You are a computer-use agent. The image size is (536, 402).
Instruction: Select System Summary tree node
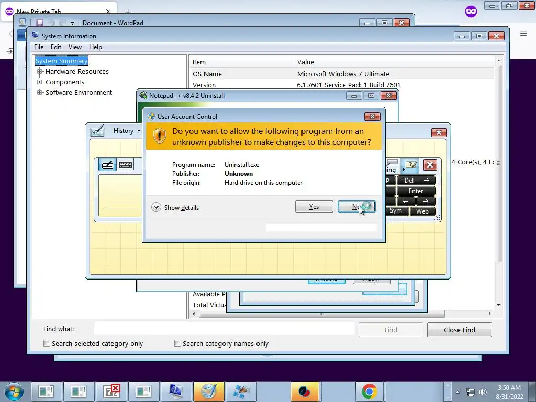(x=62, y=61)
